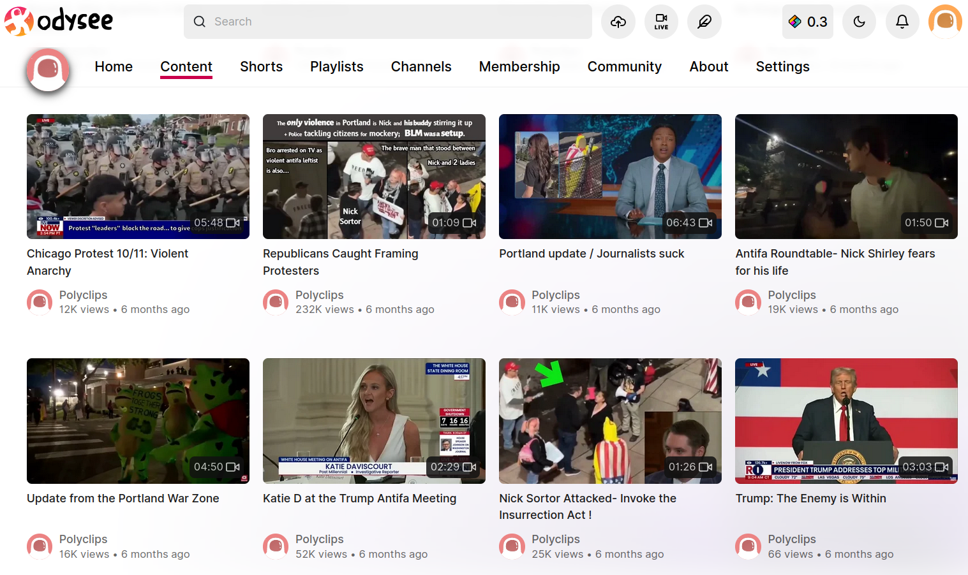The image size is (968, 575).
Task: Click Polyclips avatar under Portland update video
Action: coord(512,302)
